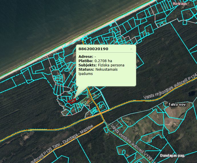Select the red-outlined parcel on map
The height and width of the screenshot is (163, 197).
click(72, 101)
